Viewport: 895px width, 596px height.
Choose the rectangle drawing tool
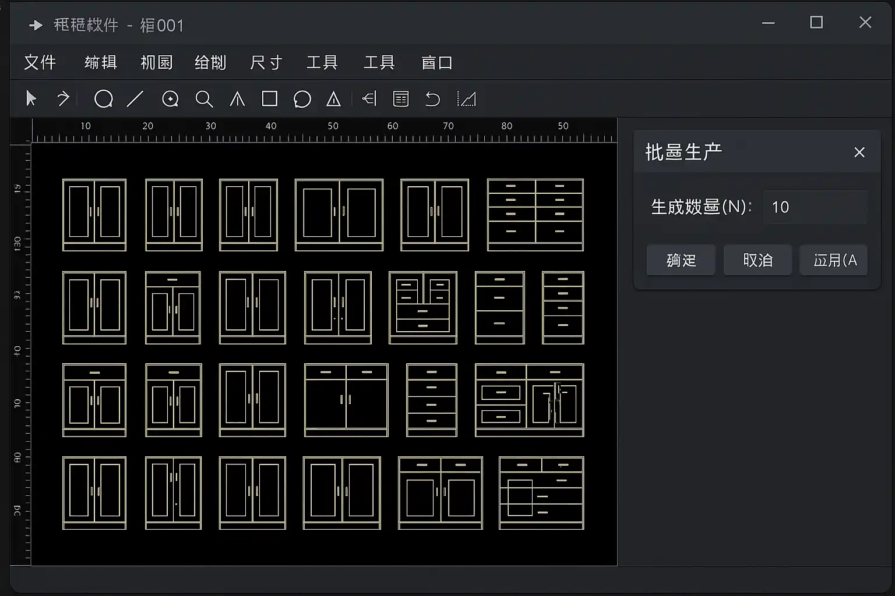[x=270, y=98]
